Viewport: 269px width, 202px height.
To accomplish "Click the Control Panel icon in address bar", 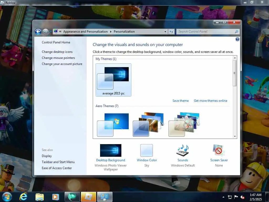I will (x=56, y=31).
